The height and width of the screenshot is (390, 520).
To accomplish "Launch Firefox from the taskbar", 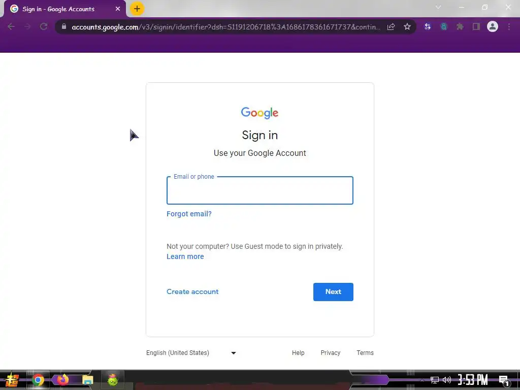I will point(62,380).
